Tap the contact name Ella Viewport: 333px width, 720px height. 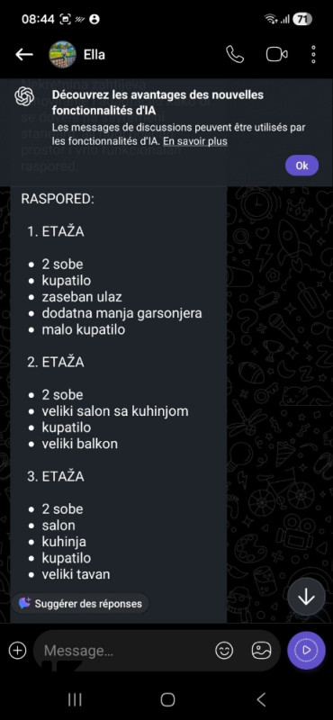click(x=94, y=55)
